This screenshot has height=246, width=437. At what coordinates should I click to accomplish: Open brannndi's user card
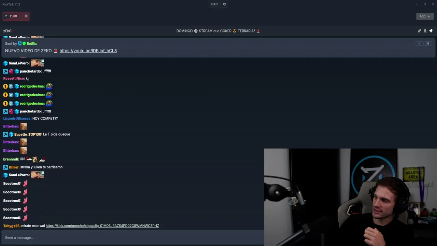point(11,159)
